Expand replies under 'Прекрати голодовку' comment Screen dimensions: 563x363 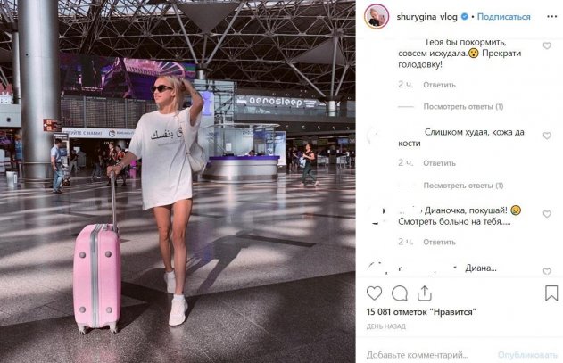point(463,107)
